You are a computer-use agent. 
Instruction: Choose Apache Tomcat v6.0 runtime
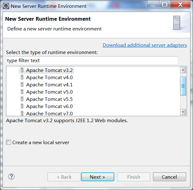(x=49, y=106)
